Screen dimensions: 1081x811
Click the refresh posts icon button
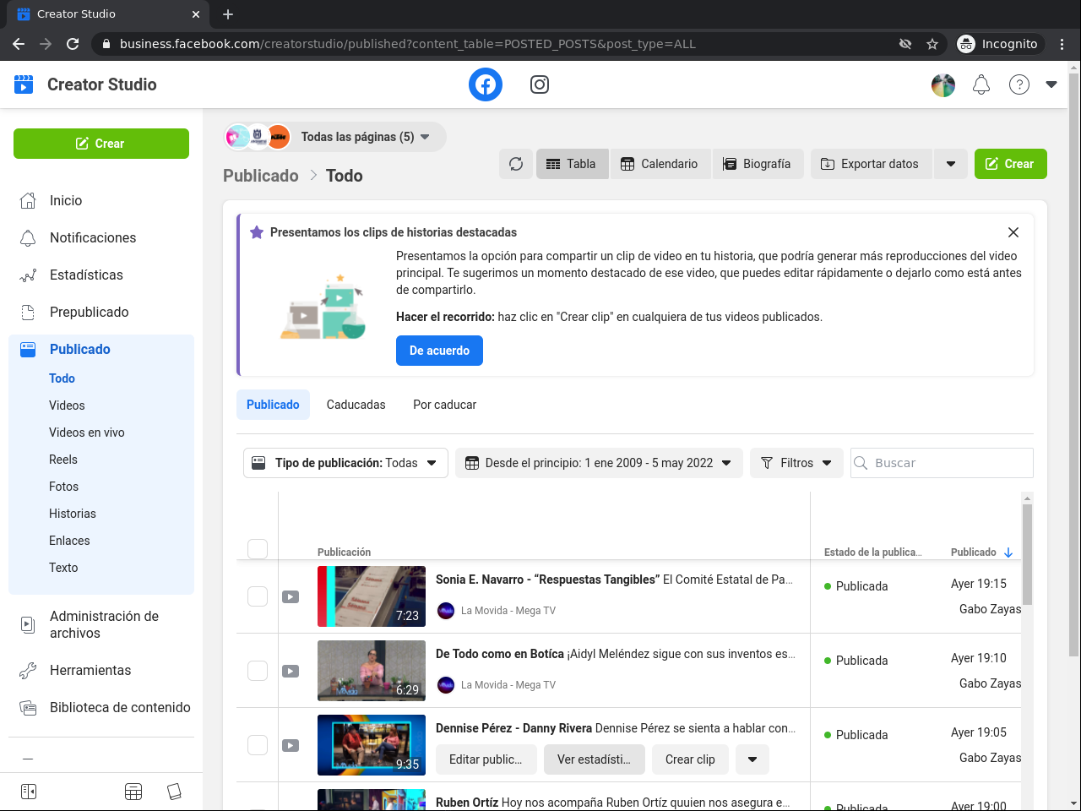click(516, 164)
